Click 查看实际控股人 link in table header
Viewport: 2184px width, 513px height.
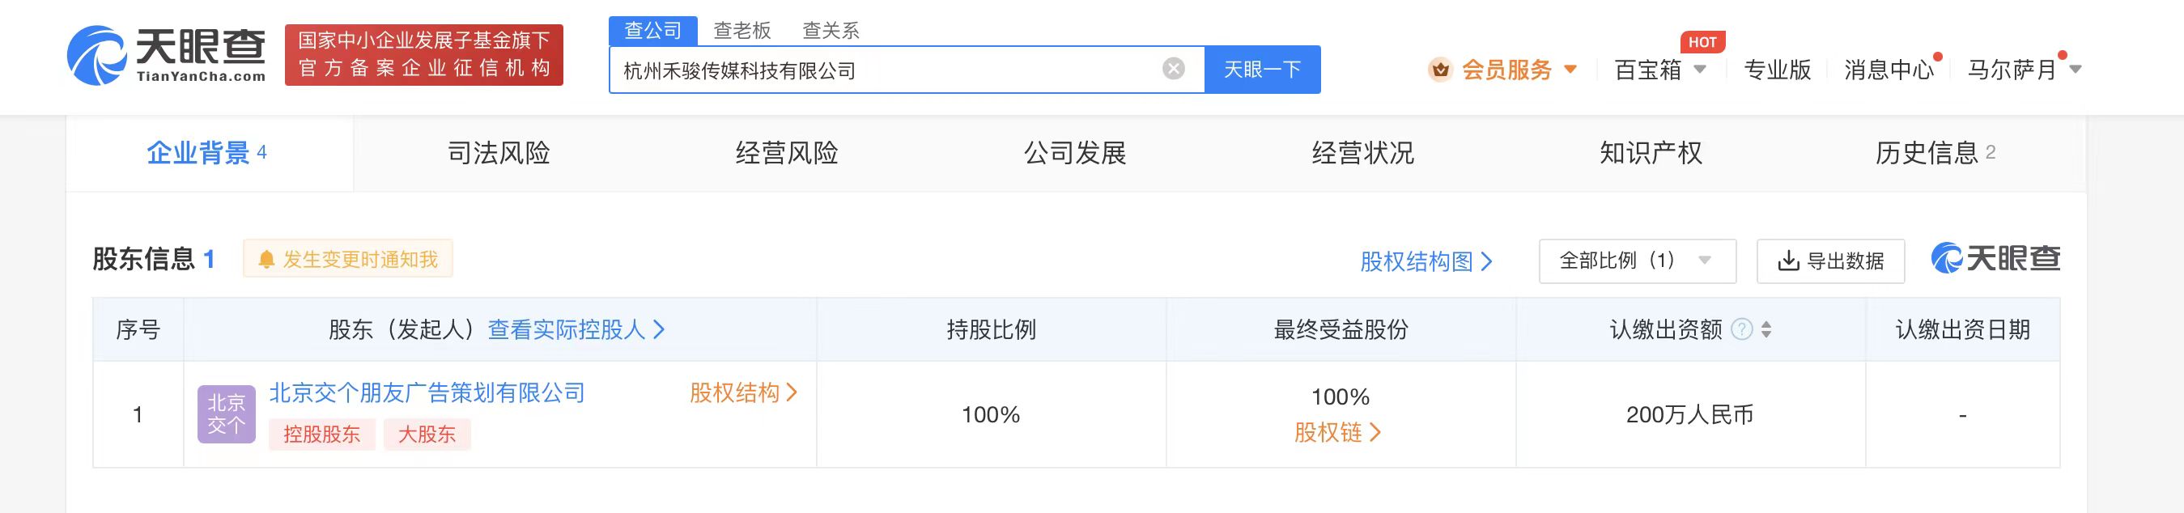(576, 329)
